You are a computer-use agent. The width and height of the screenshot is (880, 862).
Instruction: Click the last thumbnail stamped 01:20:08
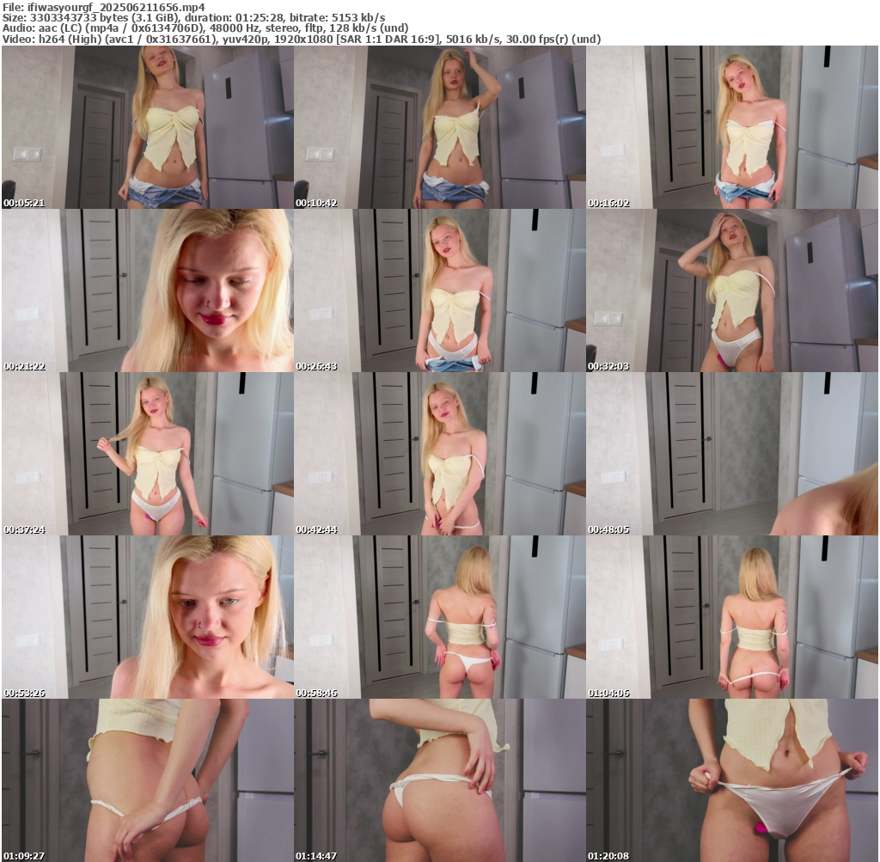pyautogui.click(x=732, y=779)
